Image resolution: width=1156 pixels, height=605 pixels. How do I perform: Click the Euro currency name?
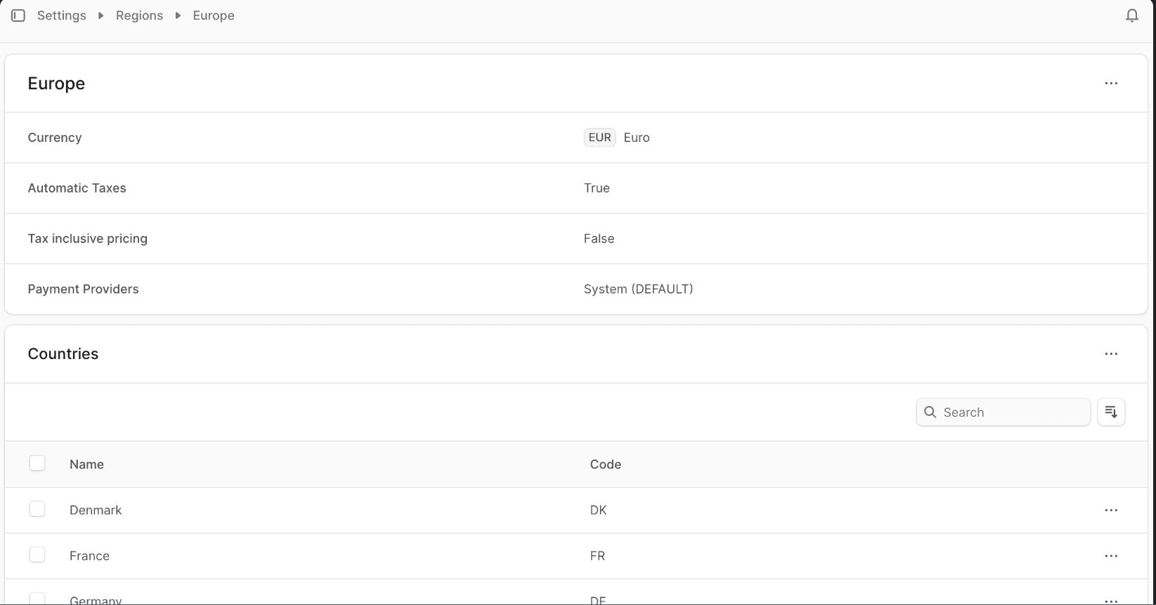click(637, 138)
